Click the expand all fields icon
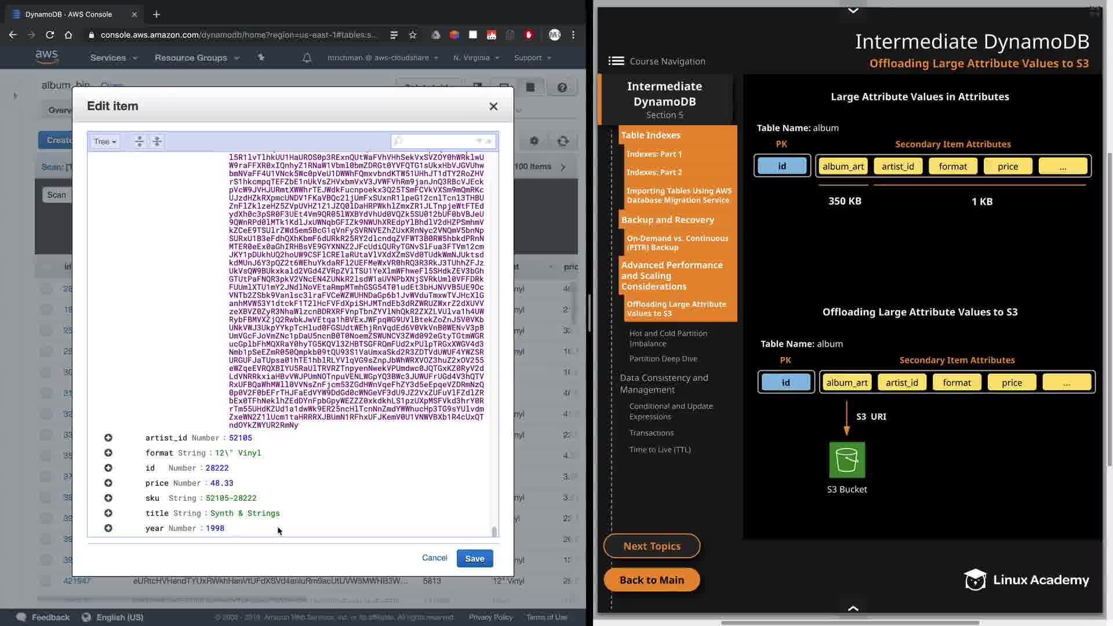Viewport: 1113px width, 626px height. click(x=139, y=141)
